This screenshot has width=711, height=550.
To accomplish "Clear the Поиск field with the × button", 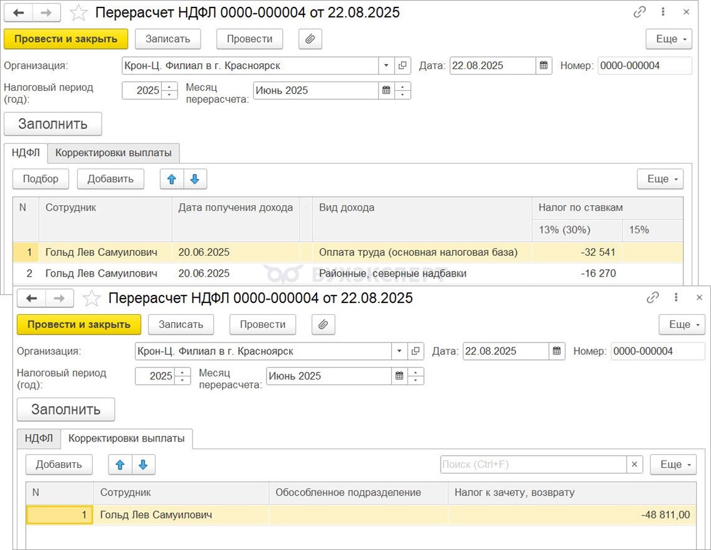I will tap(635, 465).
